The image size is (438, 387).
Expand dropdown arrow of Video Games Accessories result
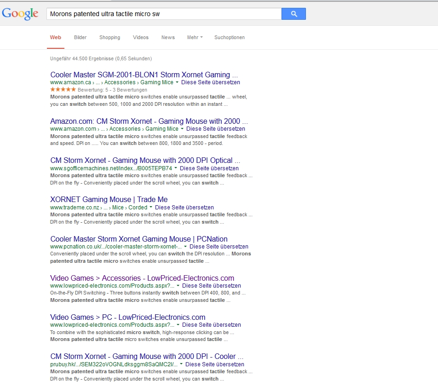coord(178,285)
